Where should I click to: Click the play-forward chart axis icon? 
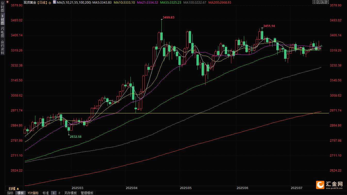323,2
